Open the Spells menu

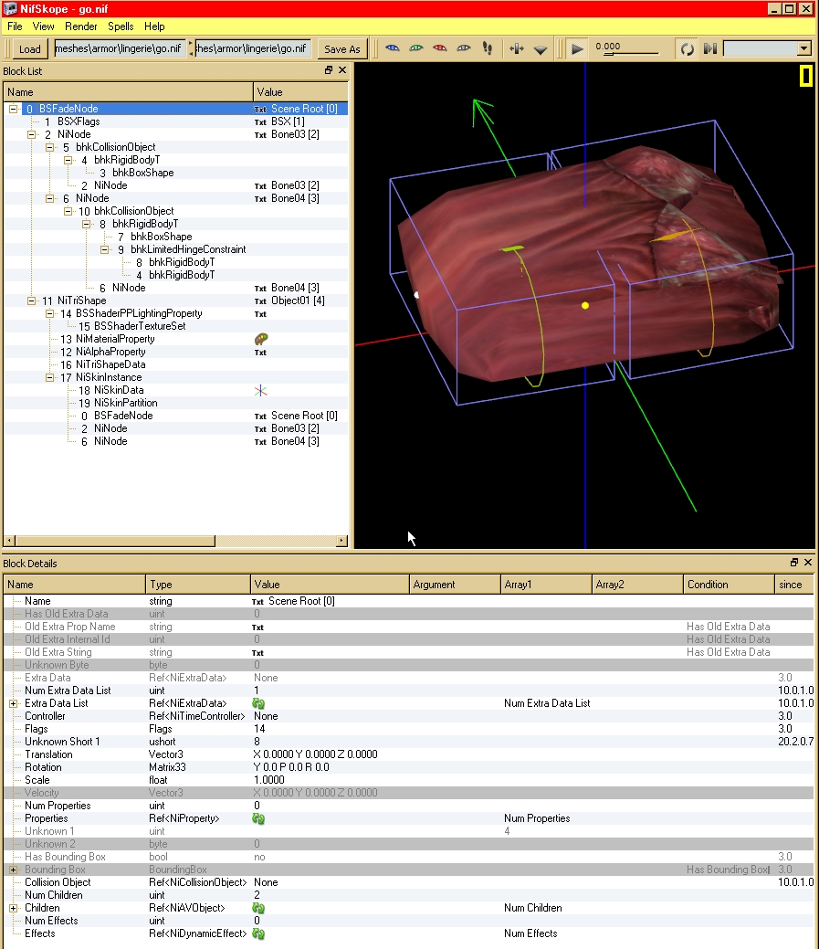pos(121,26)
